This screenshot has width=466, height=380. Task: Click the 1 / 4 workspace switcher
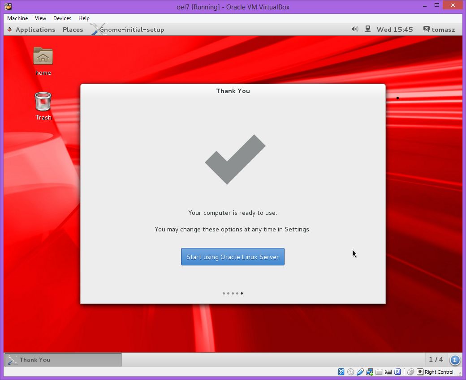436,359
